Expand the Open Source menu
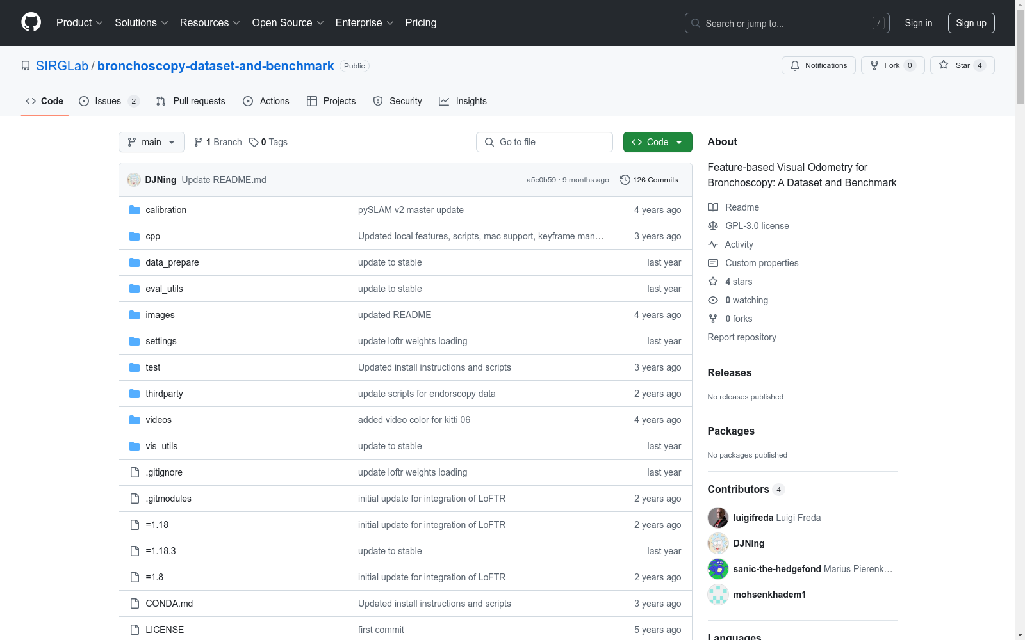The height and width of the screenshot is (640, 1025). point(288,22)
